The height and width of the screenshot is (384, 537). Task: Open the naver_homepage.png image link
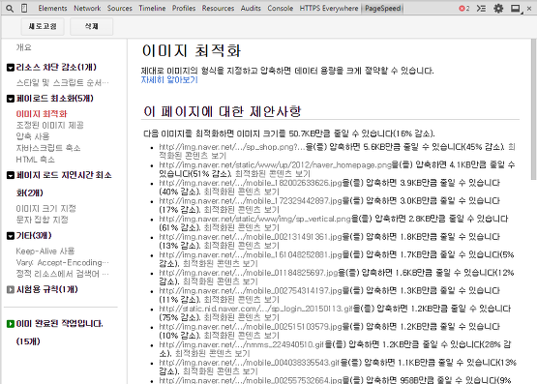[275, 165]
